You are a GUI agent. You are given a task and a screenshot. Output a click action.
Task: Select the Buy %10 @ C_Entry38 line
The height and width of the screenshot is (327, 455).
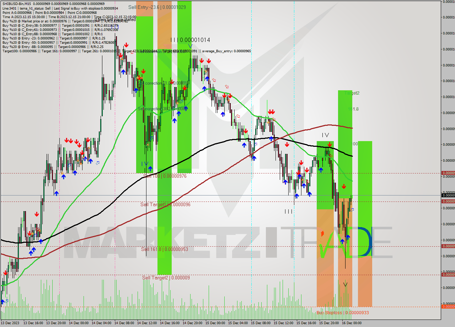60,26
